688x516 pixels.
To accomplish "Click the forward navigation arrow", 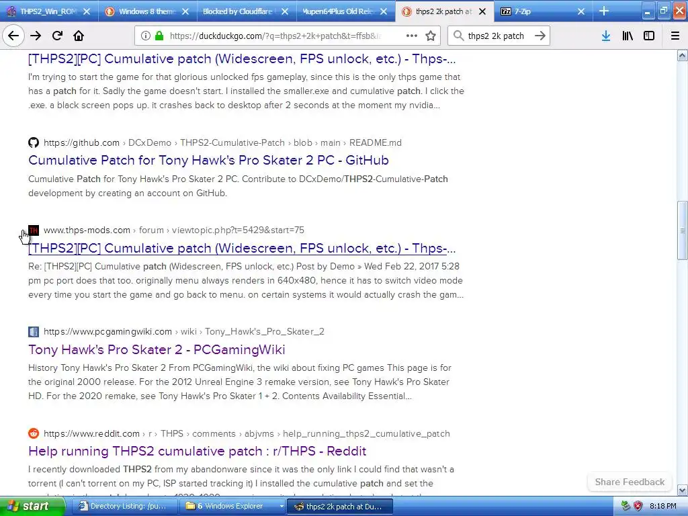I will click(36, 36).
